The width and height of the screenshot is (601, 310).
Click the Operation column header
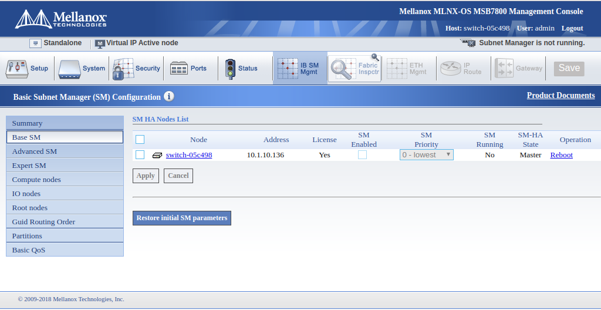[x=575, y=140]
